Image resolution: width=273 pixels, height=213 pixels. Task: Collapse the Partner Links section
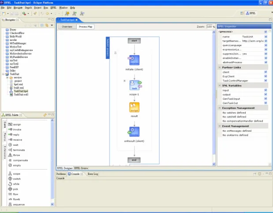[220, 67]
